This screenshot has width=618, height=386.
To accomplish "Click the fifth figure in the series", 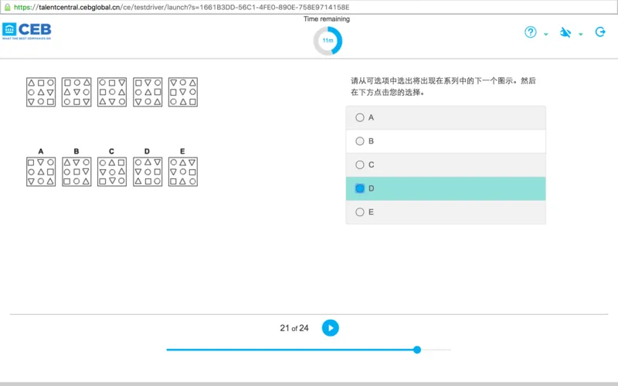I will 183,92.
